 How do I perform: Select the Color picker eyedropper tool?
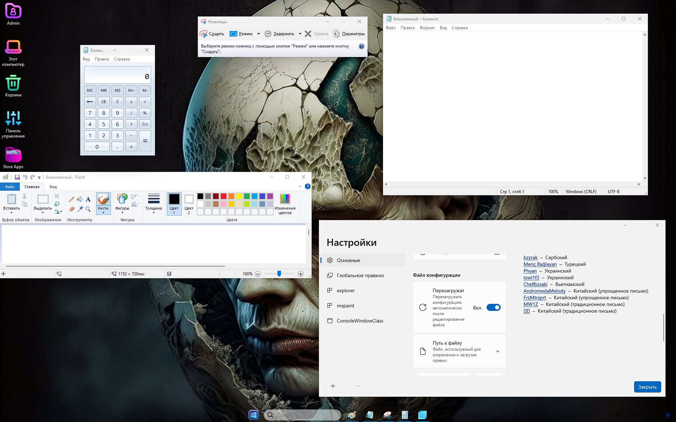click(x=80, y=209)
